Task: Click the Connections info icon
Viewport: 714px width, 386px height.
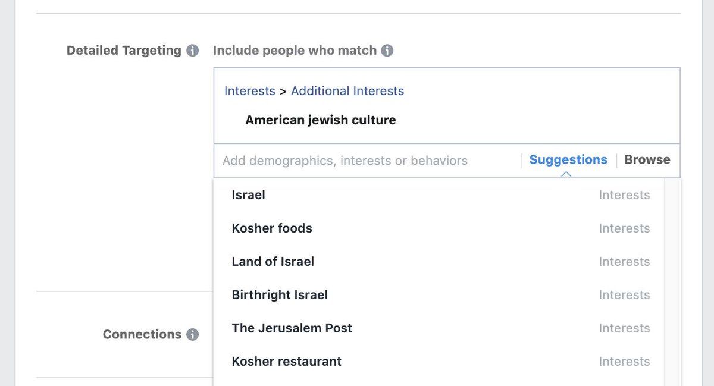Action: (192, 335)
